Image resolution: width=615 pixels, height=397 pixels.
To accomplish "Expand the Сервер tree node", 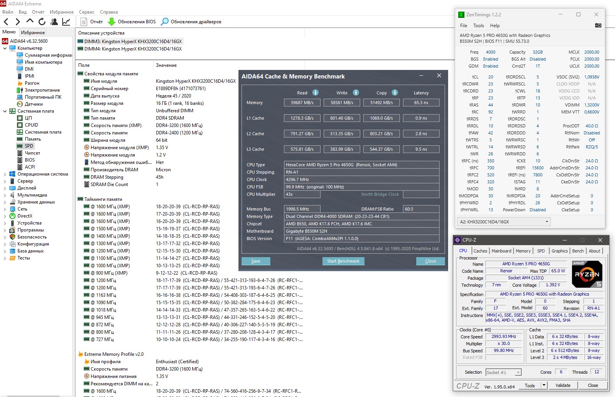I will pos(5,181).
